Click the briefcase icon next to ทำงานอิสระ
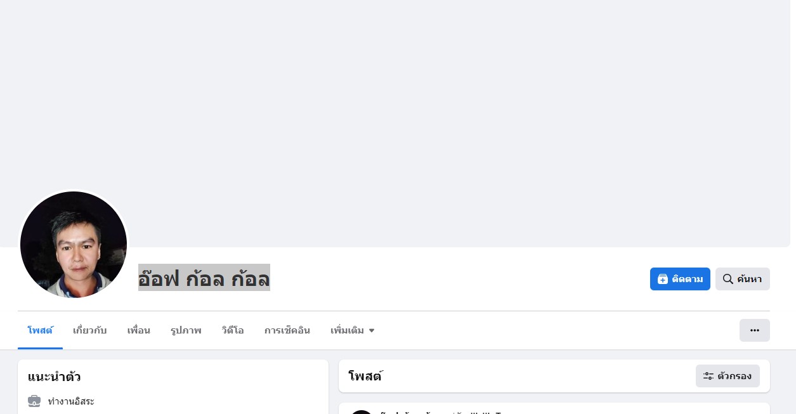796x414 pixels. pos(34,401)
